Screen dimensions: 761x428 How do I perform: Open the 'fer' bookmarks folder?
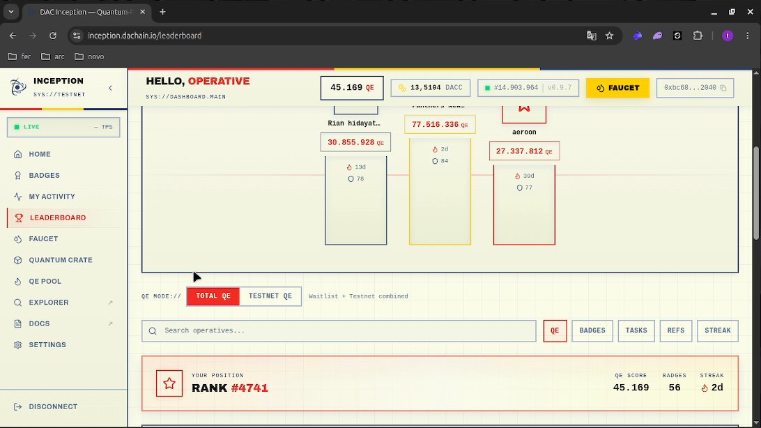pyautogui.click(x=20, y=56)
